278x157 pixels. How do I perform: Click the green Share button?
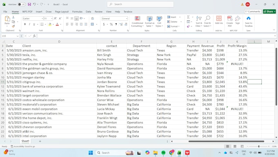pyautogui.click(x=269, y=11)
